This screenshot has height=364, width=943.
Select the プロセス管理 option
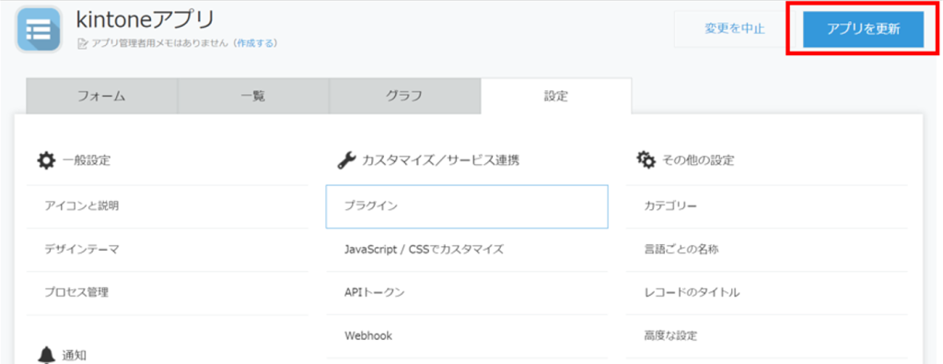click(168, 293)
